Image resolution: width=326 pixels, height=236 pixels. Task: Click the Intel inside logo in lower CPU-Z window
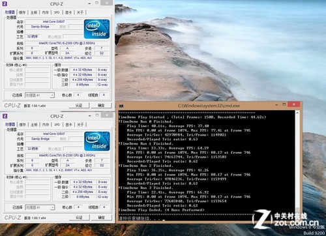pyautogui.click(x=96, y=141)
